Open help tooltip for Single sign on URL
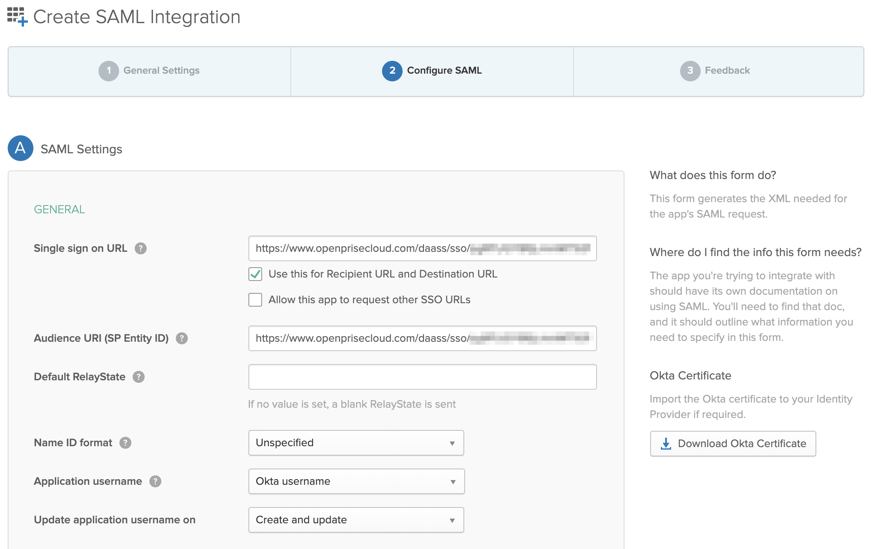 (140, 248)
